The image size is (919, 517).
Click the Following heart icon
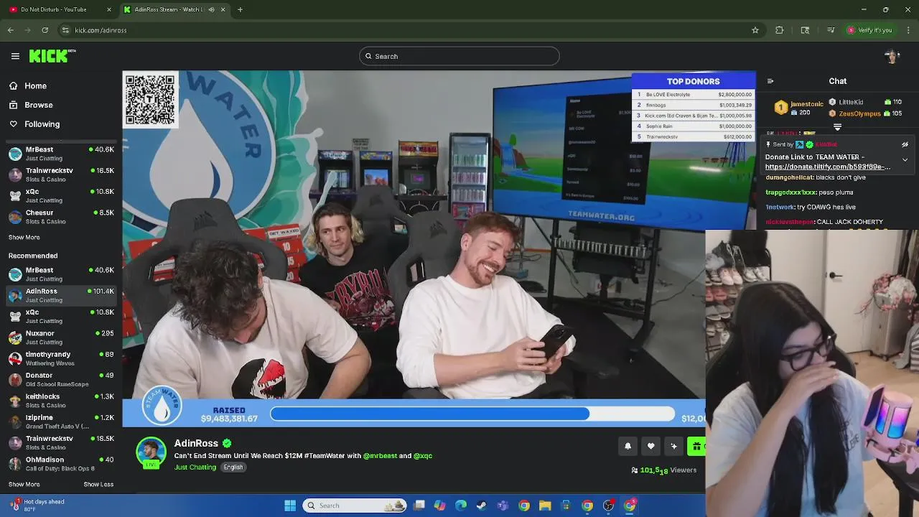click(14, 124)
